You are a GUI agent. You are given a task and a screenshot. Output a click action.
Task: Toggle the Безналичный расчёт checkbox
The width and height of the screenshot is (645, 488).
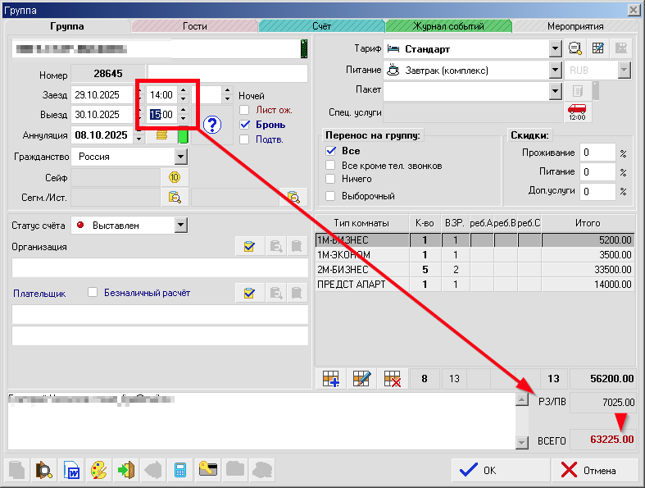pyautogui.click(x=93, y=292)
